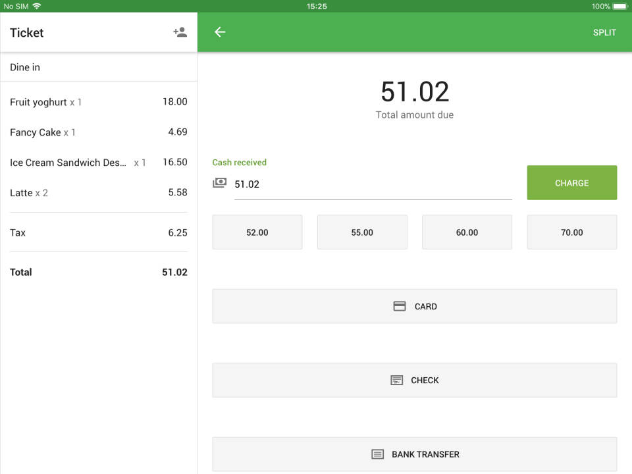The width and height of the screenshot is (632, 474).
Task: Select the credit card icon on CARD button
Action: click(399, 305)
